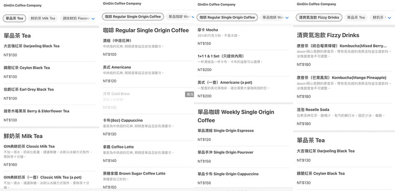
Task: Select GIN典鮮奶茶 Classic Milk Tea NT$160
Action: click(29, 146)
